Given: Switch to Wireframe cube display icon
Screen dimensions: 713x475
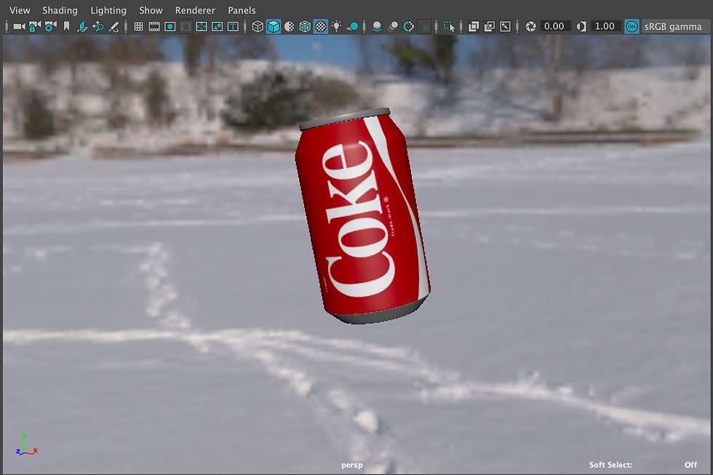Looking at the screenshot, I should click(258, 26).
